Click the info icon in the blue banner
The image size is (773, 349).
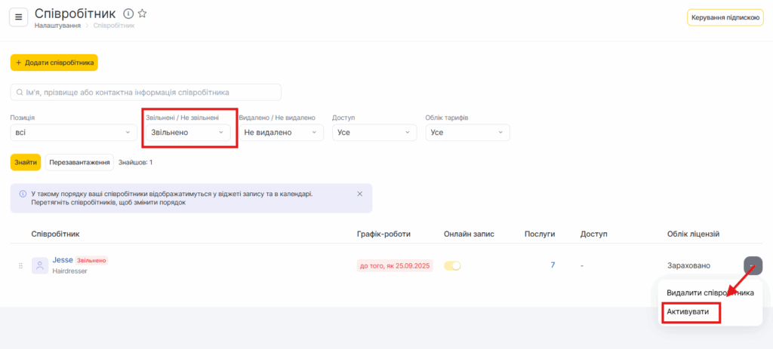(x=22, y=194)
